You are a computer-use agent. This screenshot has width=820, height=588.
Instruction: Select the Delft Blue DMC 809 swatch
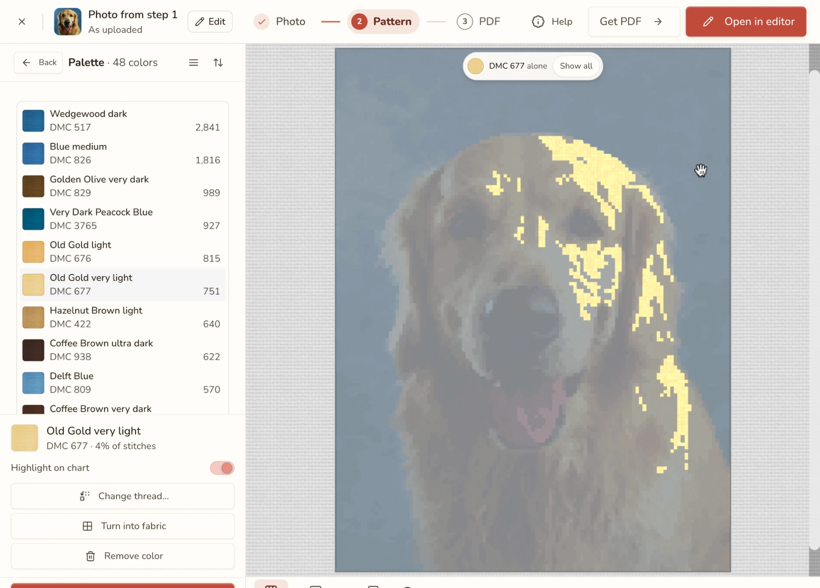pos(33,383)
